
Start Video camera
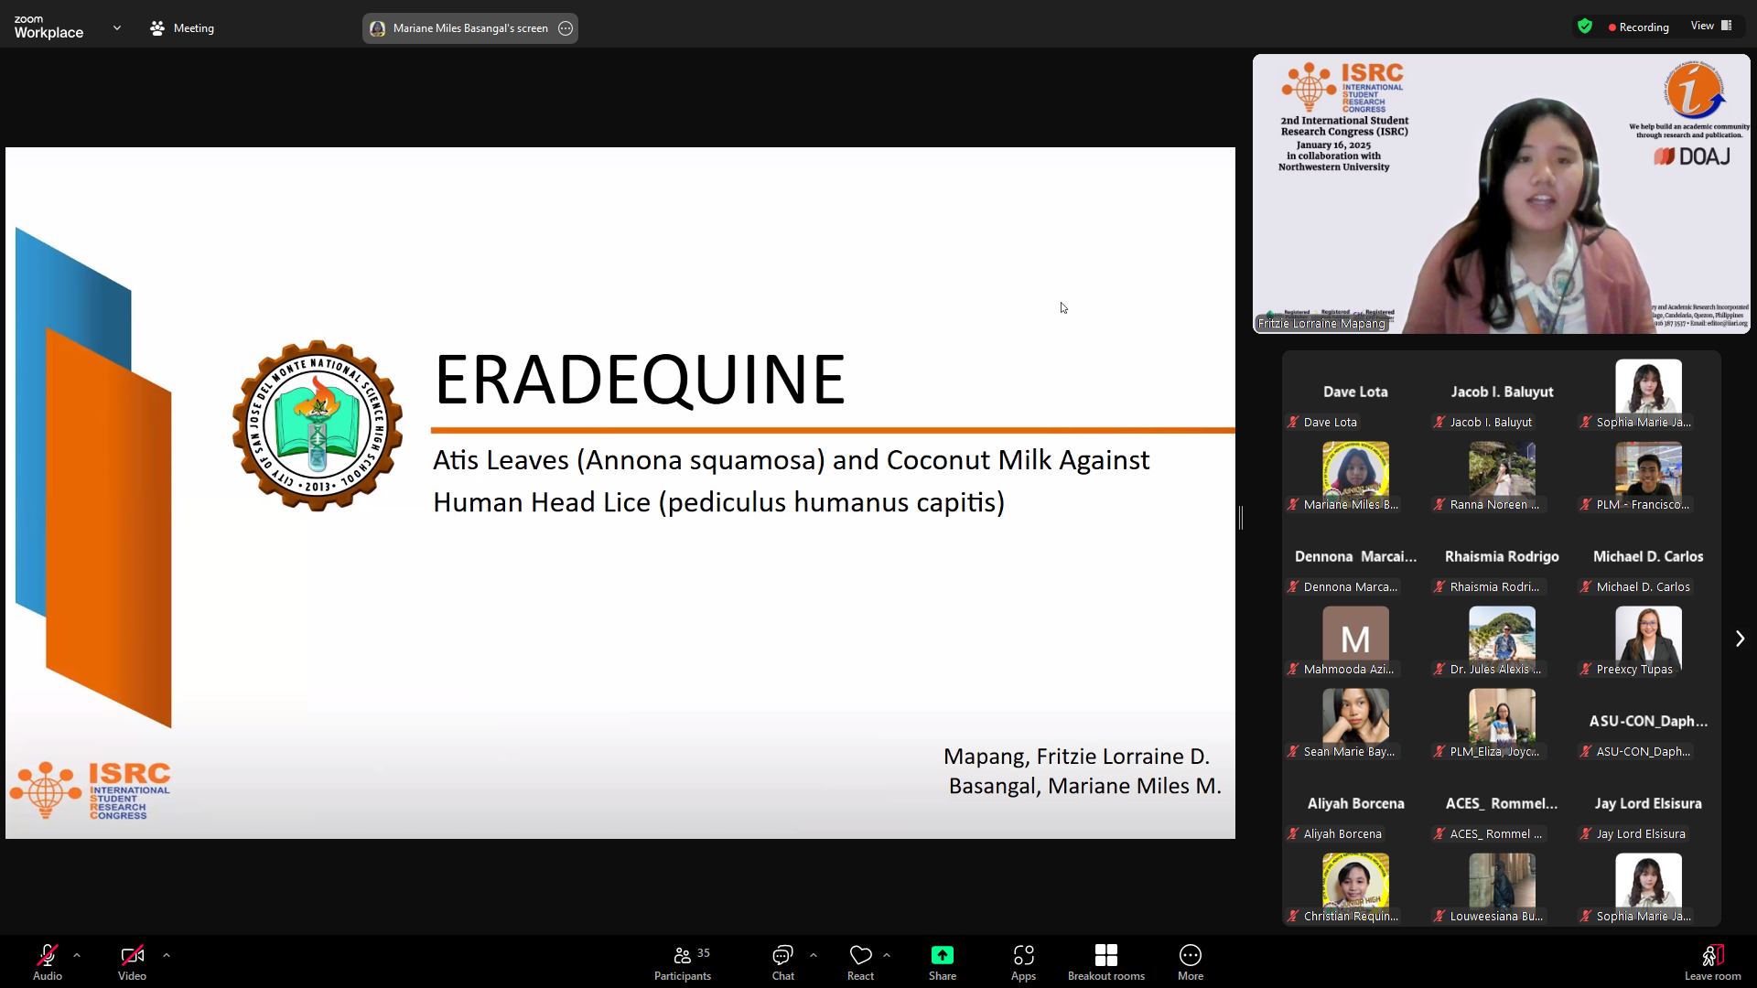(x=132, y=962)
